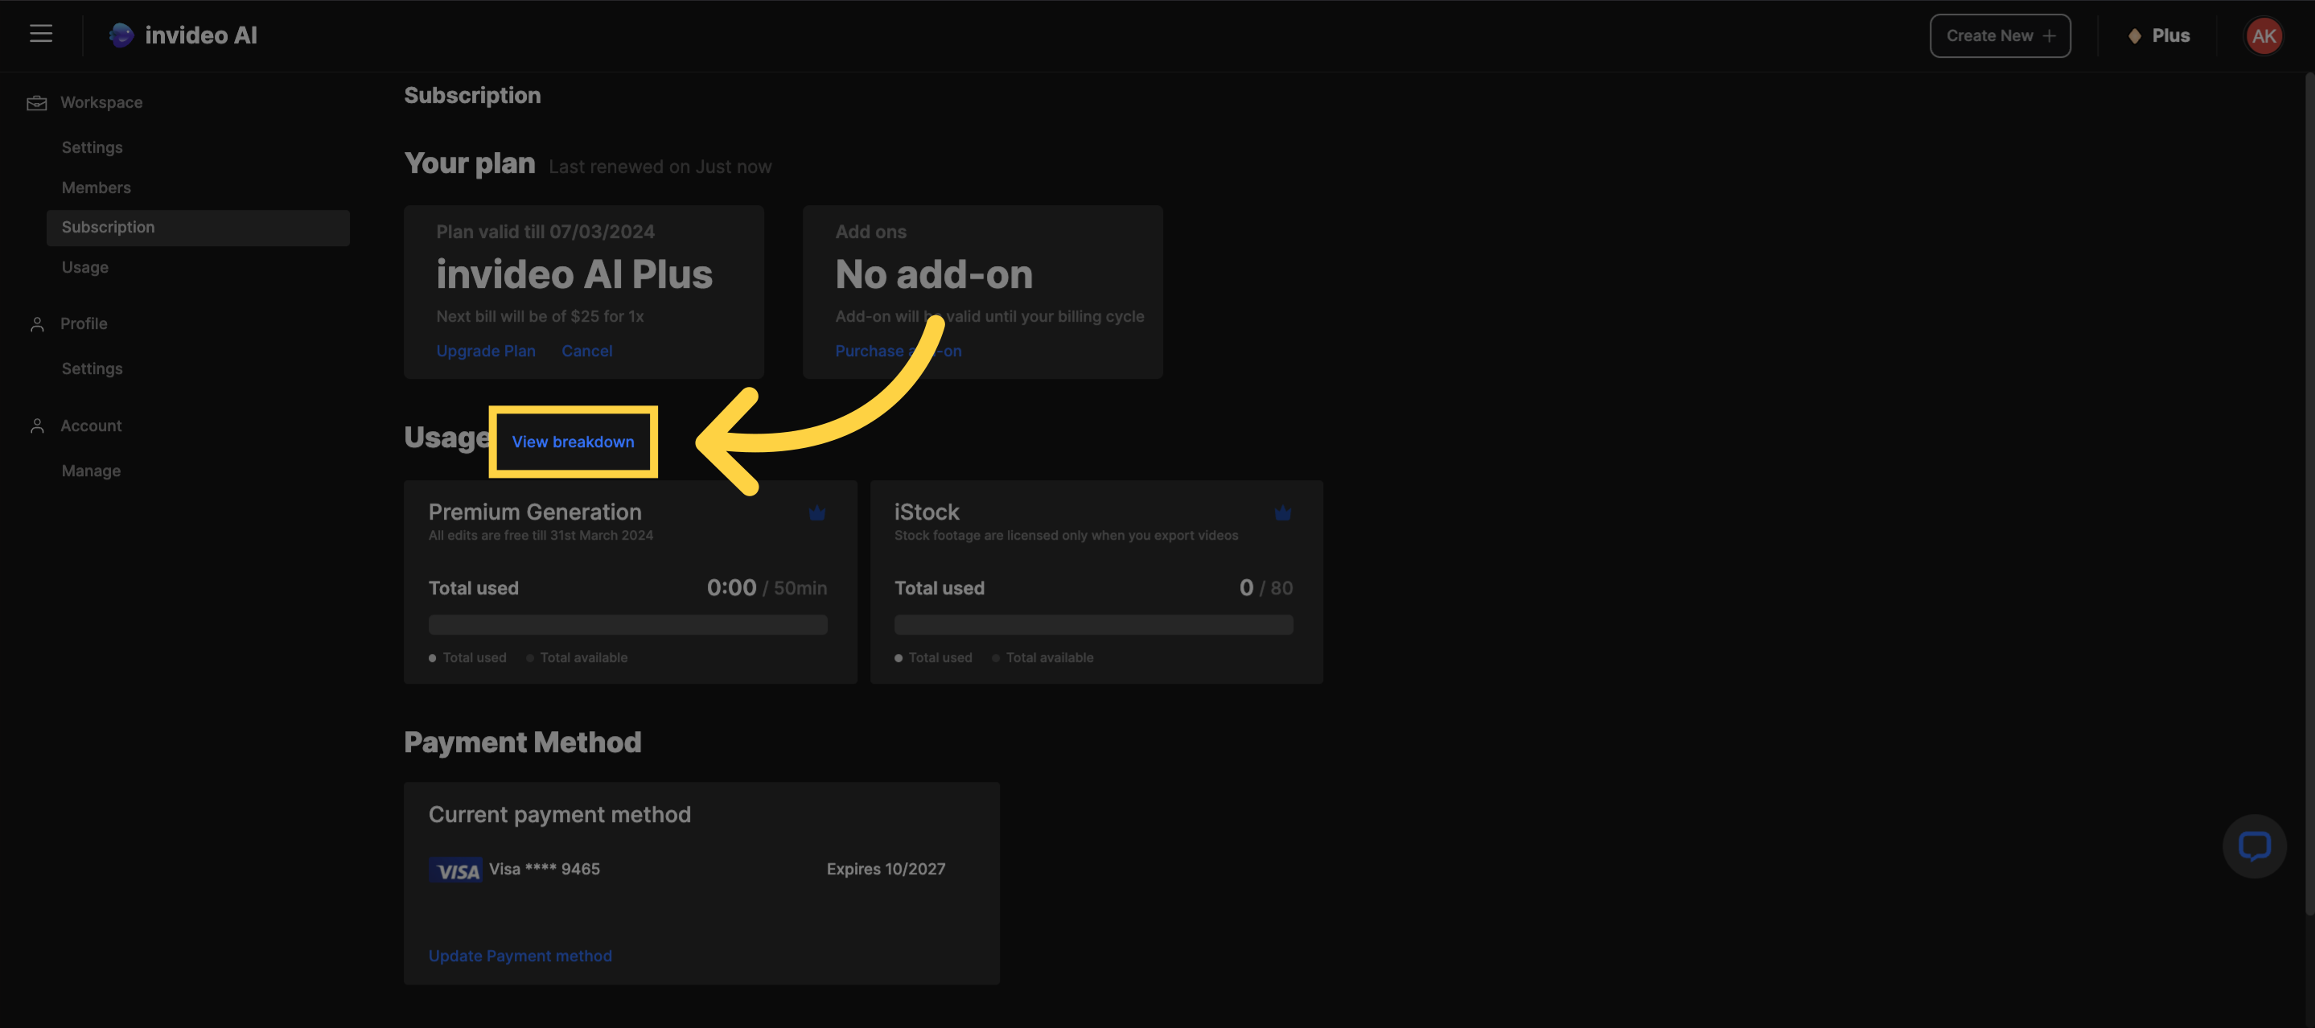The height and width of the screenshot is (1028, 2315).
Task: Click the Visa card logo
Action: 455,870
